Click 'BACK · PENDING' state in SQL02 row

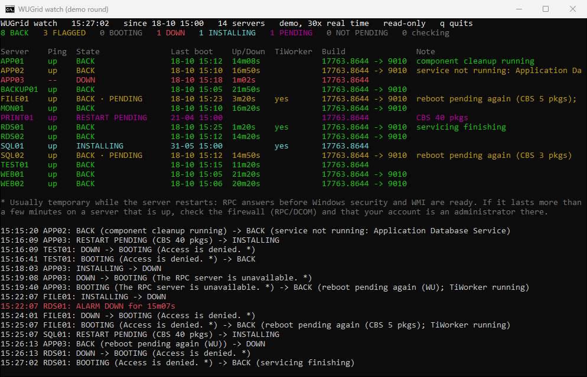(109, 156)
